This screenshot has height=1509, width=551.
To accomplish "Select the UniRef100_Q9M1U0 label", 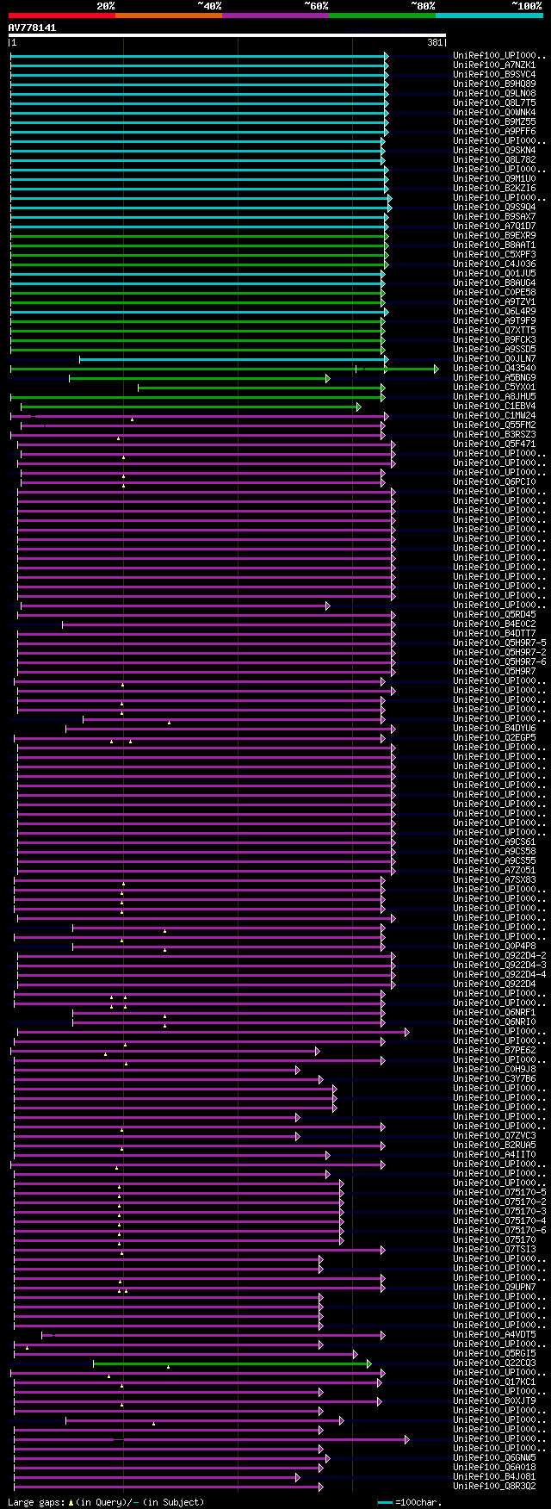I will tap(494, 178).
